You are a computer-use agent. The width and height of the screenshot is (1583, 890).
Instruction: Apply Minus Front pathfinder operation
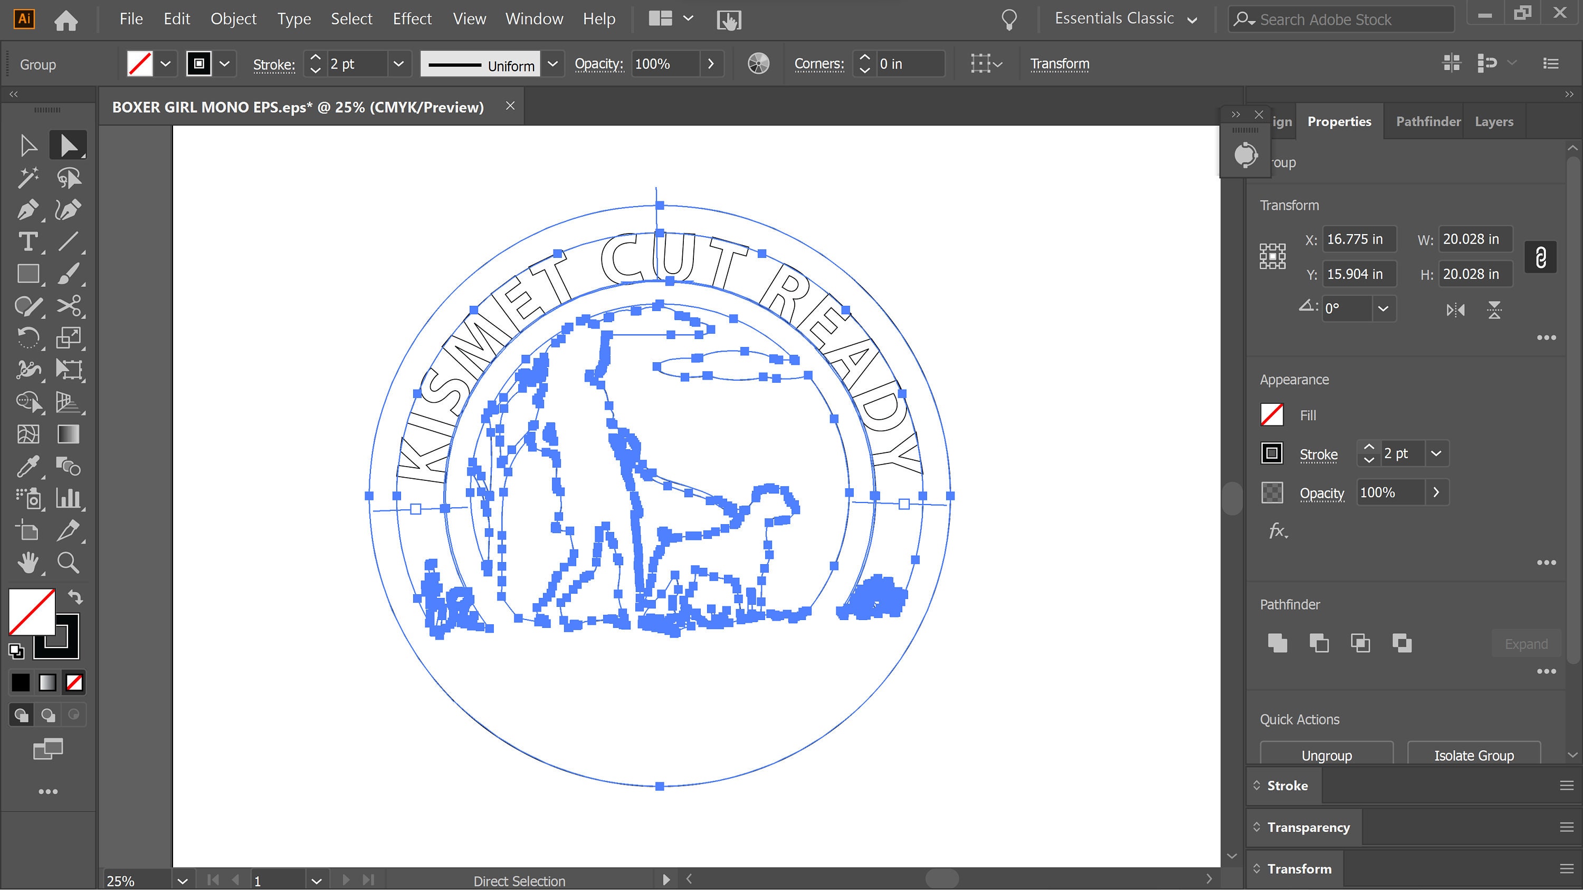[x=1319, y=643]
